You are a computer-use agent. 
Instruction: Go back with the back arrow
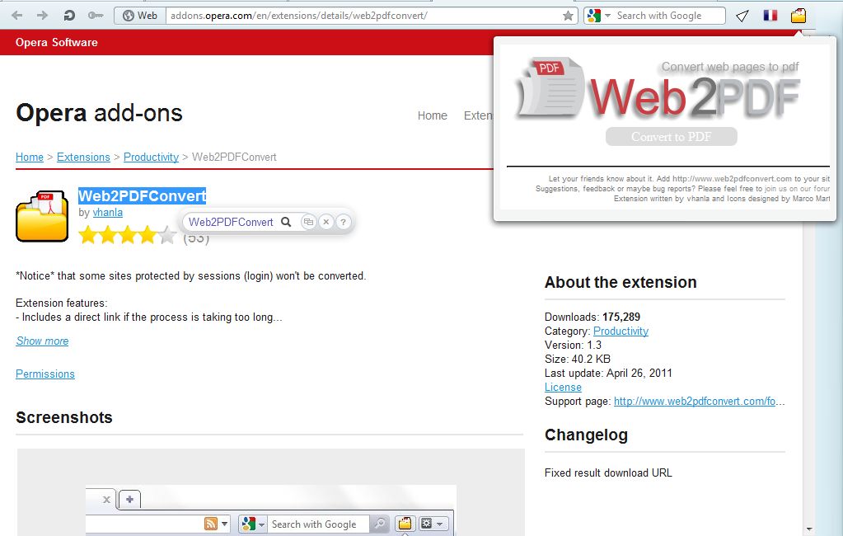pos(18,15)
